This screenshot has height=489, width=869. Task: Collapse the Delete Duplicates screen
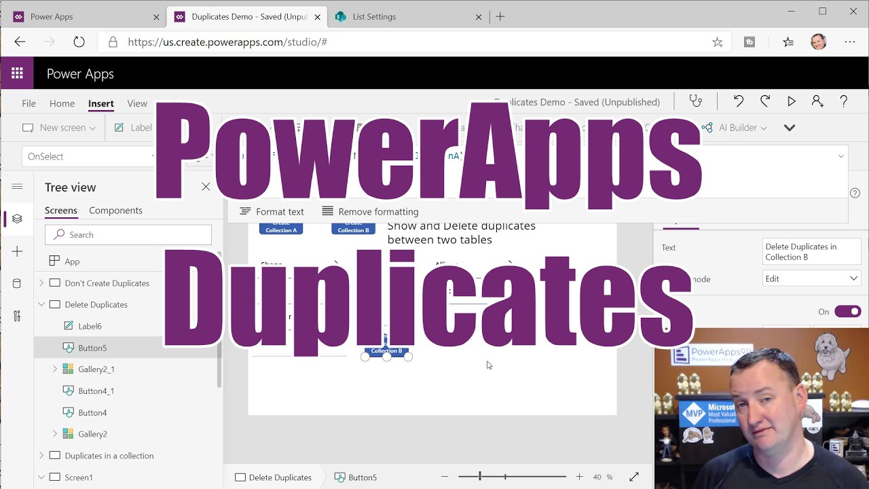click(x=41, y=304)
